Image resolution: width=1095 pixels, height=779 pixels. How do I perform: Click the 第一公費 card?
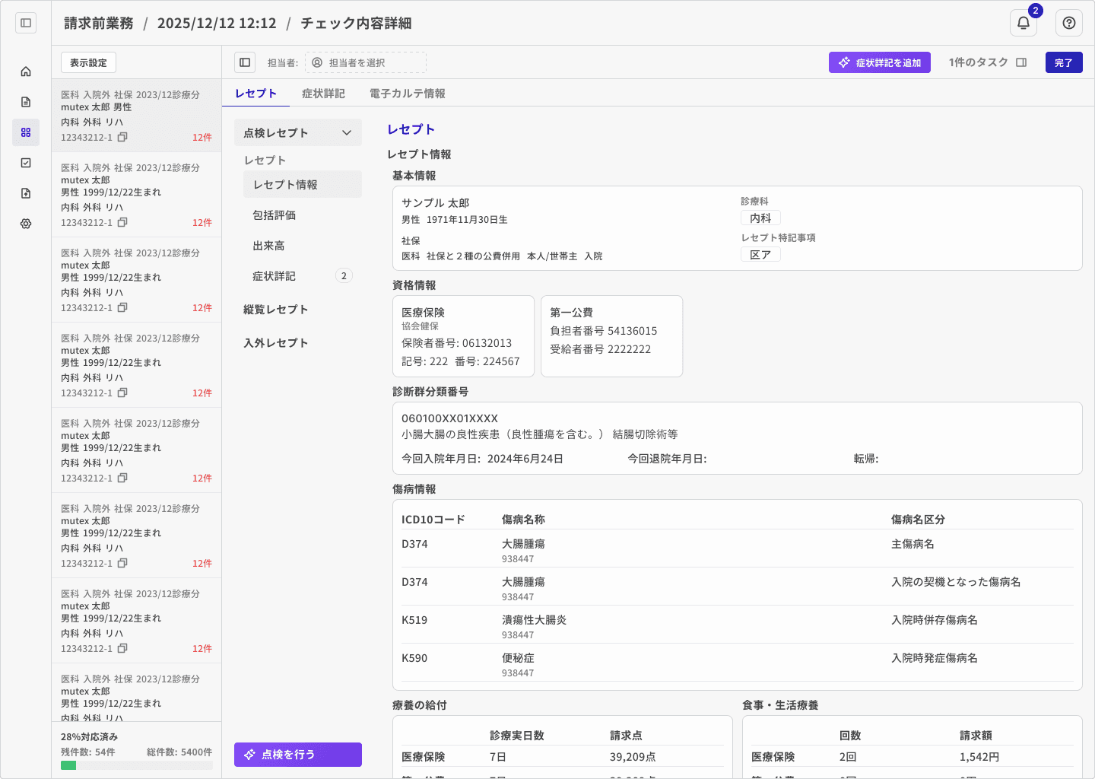[x=611, y=336]
